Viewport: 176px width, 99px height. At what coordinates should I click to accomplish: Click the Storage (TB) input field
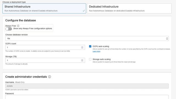pyautogui.click(x=45, y=60)
